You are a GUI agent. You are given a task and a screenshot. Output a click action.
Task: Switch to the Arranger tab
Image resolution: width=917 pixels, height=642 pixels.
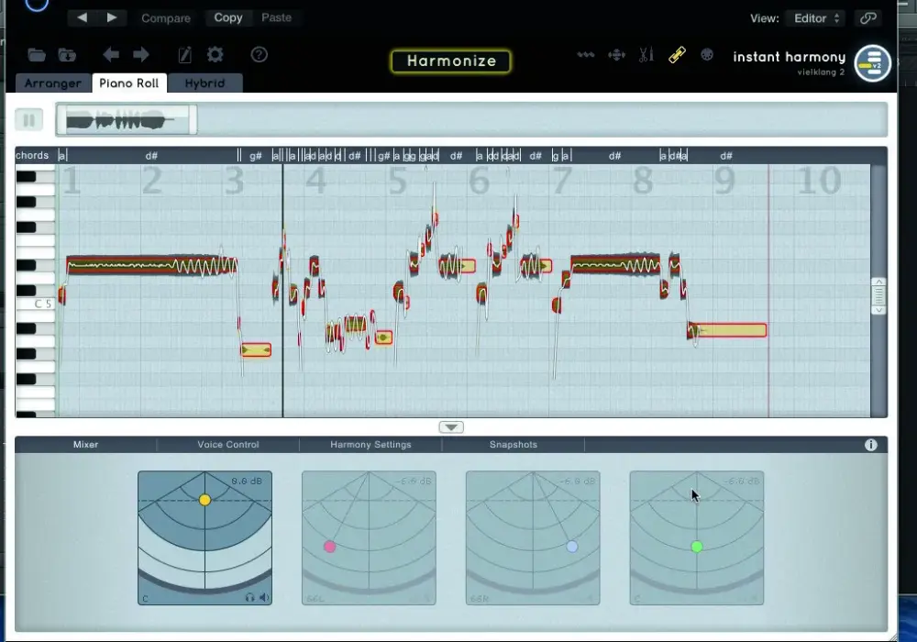point(53,83)
